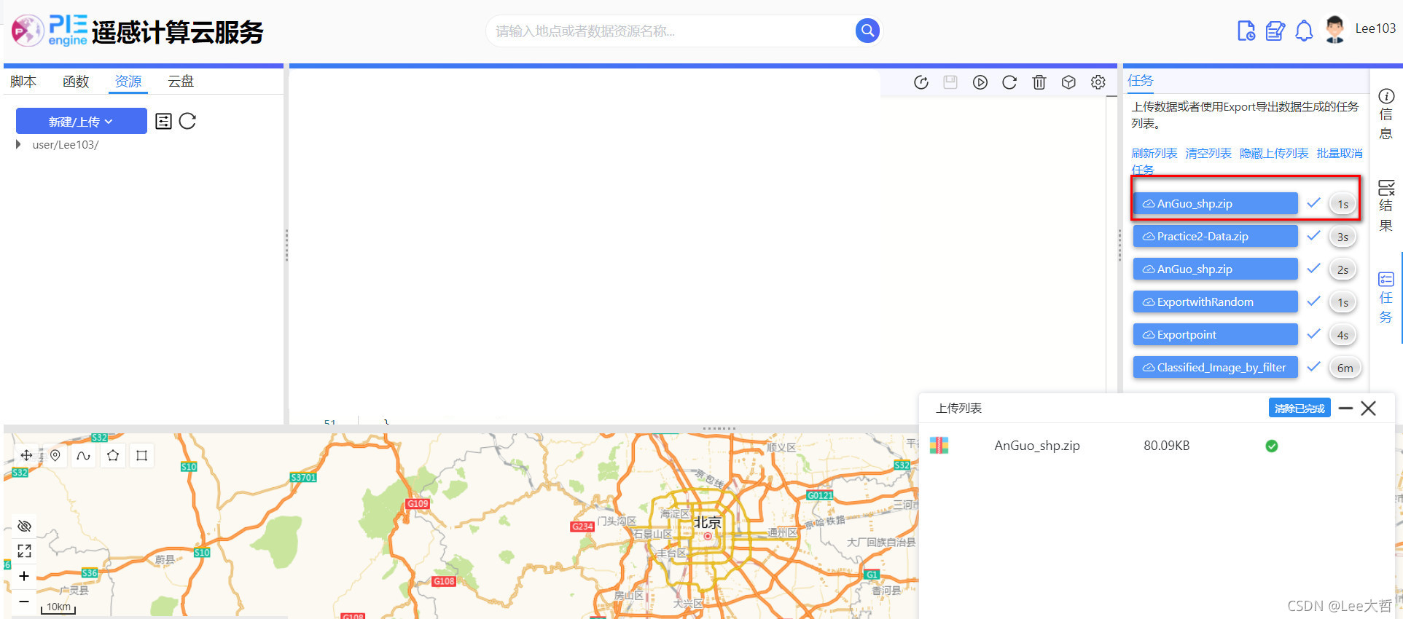Click the list view icon beside 新建/上传
Screen dimensions: 1403x619
pyautogui.click(x=164, y=121)
